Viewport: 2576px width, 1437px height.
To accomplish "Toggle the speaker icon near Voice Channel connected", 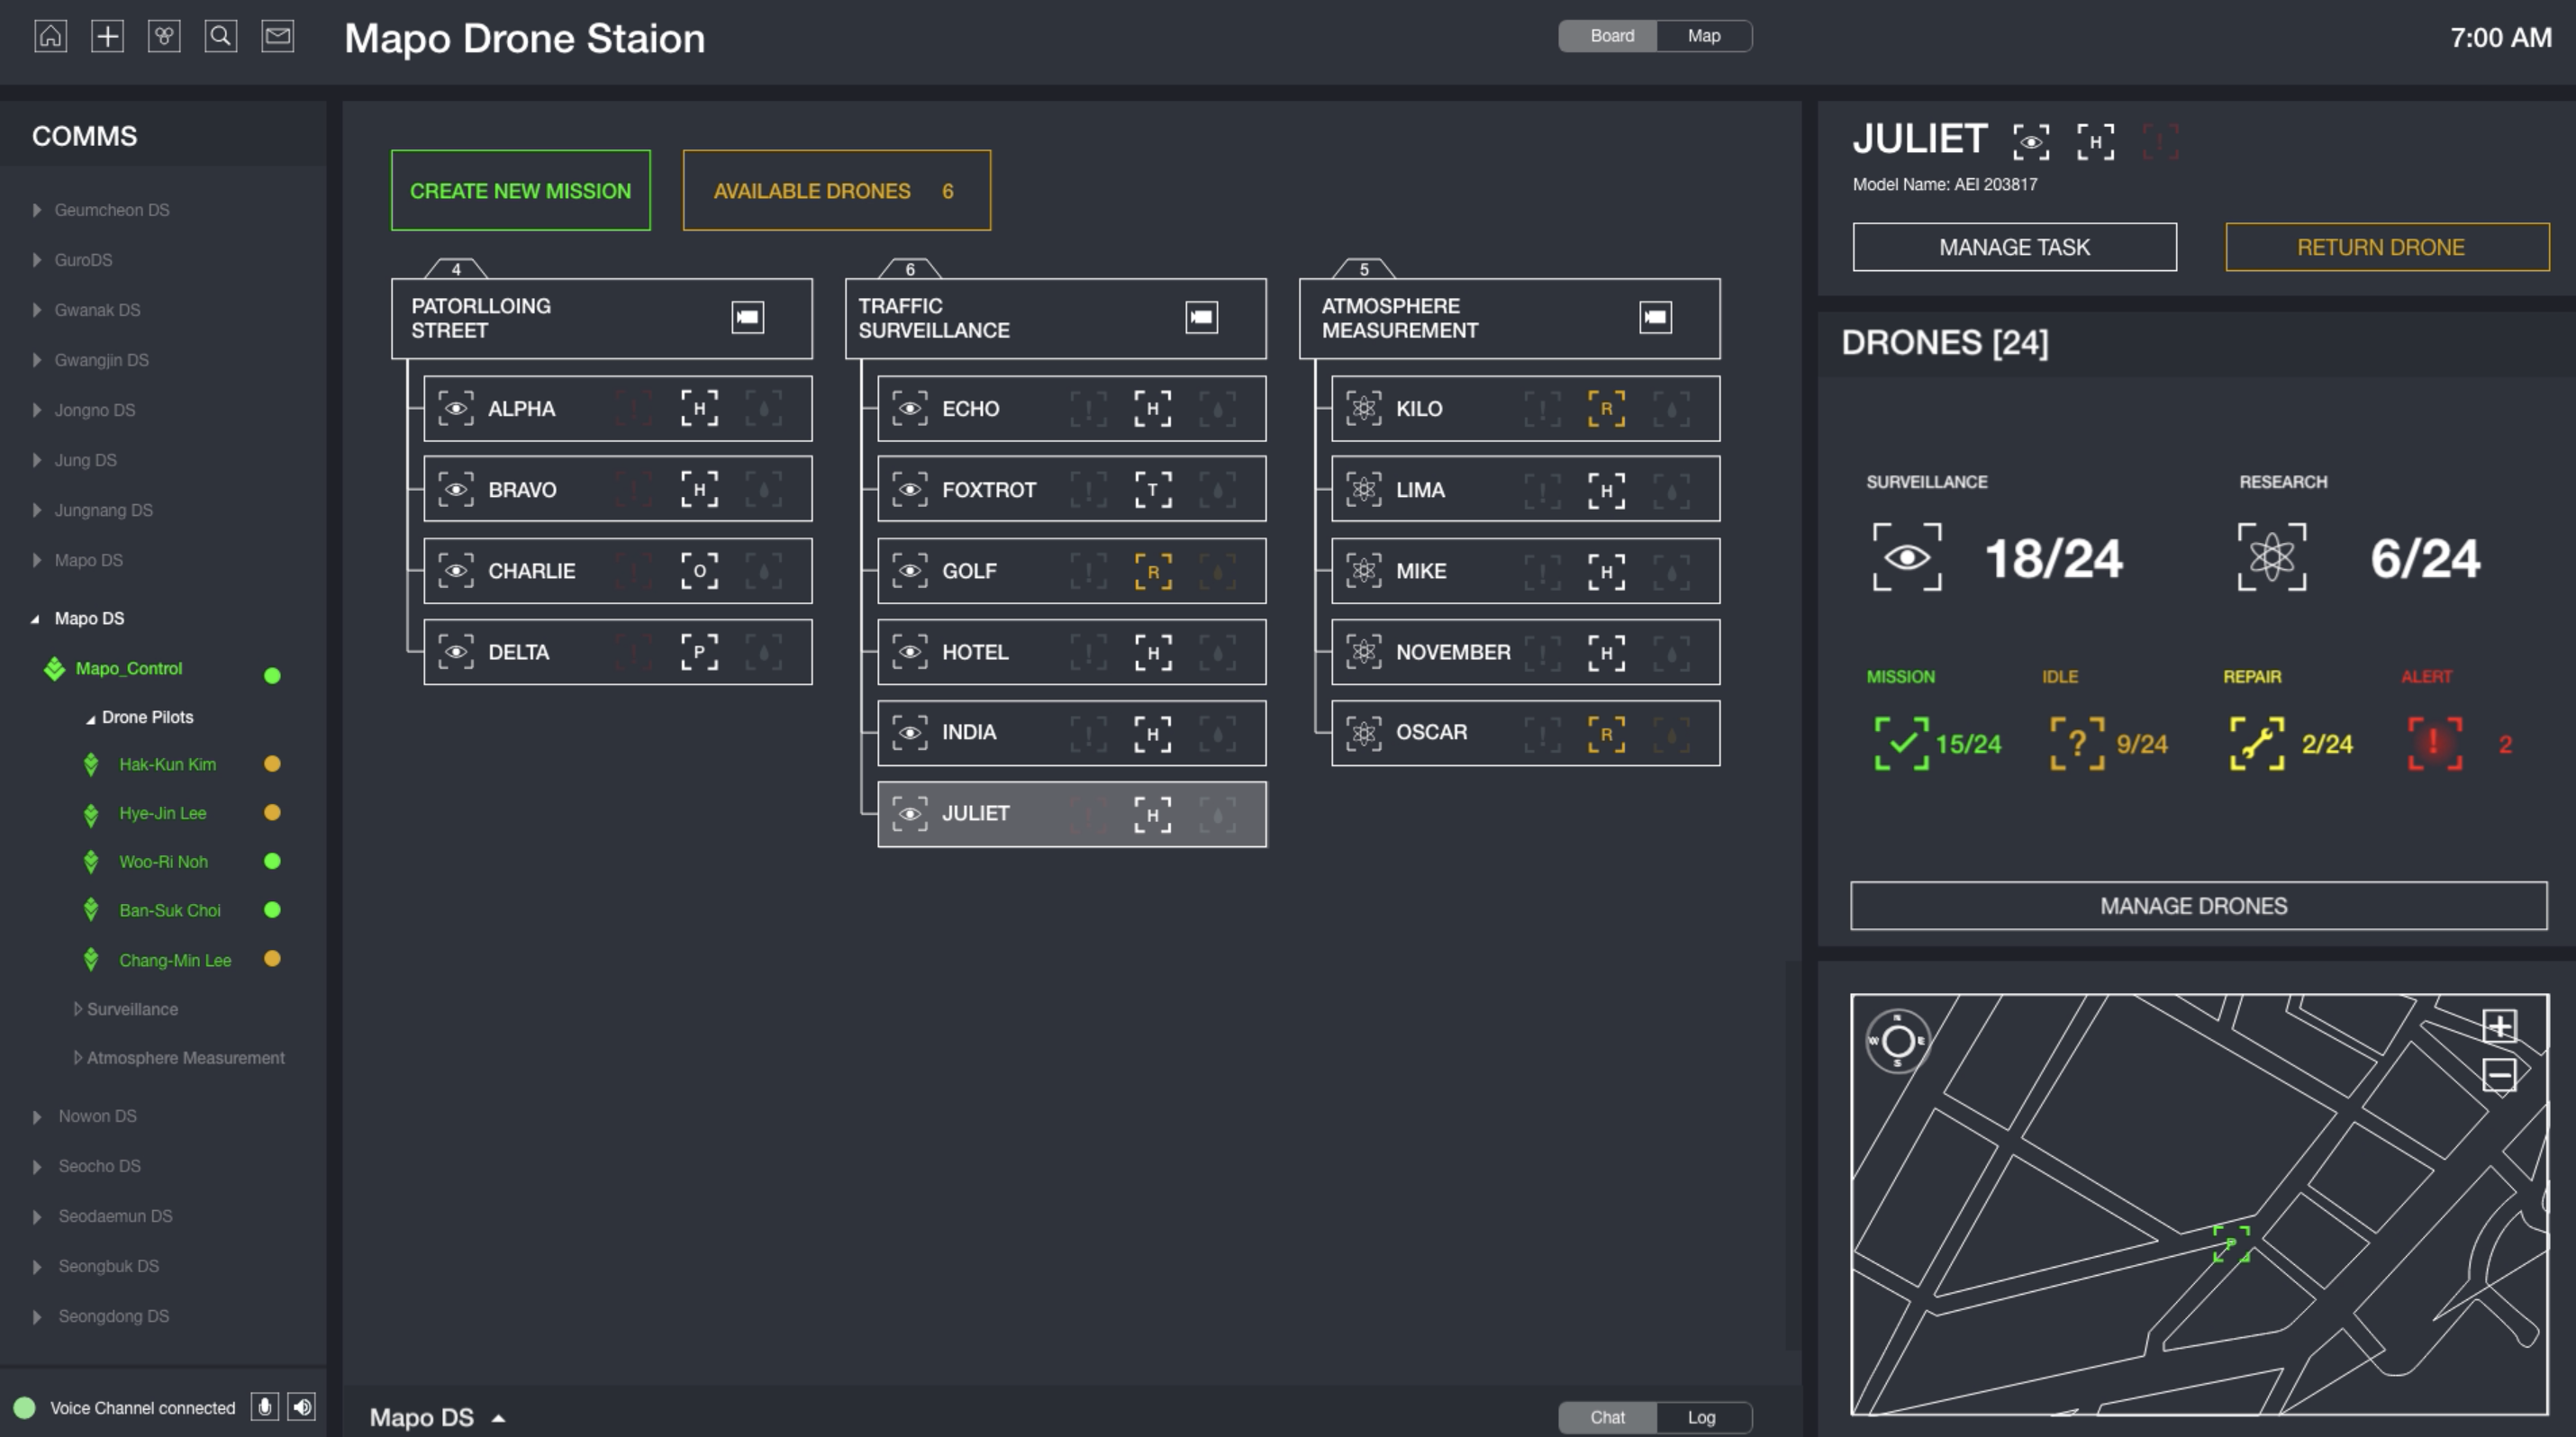I will (x=302, y=1407).
